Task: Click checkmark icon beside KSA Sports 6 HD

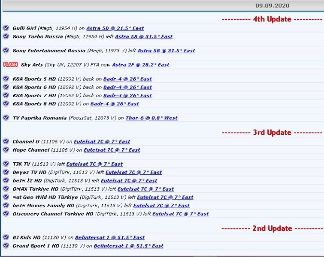Action: click(x=6, y=87)
